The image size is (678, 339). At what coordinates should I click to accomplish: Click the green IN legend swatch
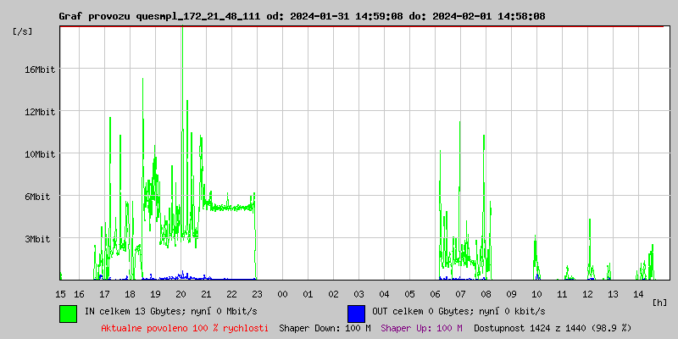point(68,313)
